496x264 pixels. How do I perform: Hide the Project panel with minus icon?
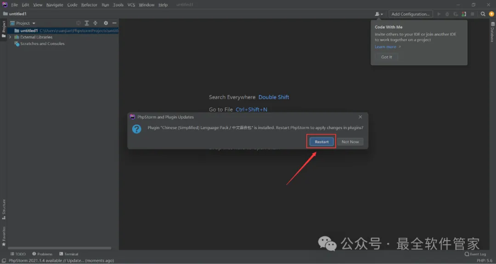pos(114,23)
